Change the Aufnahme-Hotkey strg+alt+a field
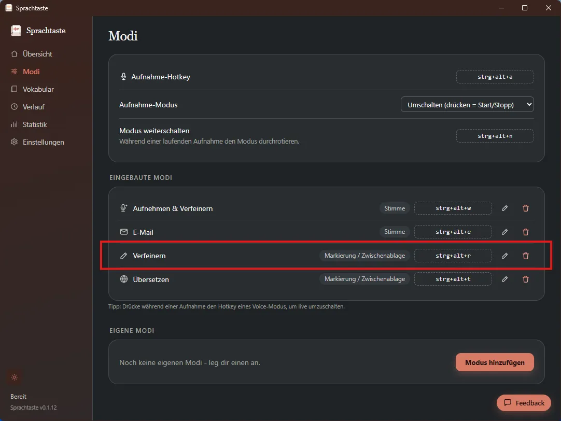The image size is (561, 421). (x=495, y=77)
